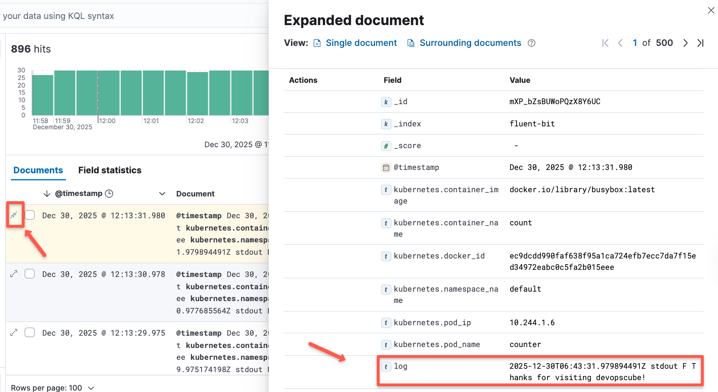Check the 12:13:30.978 row checkbox
This screenshot has height=392, width=718.
30,274
